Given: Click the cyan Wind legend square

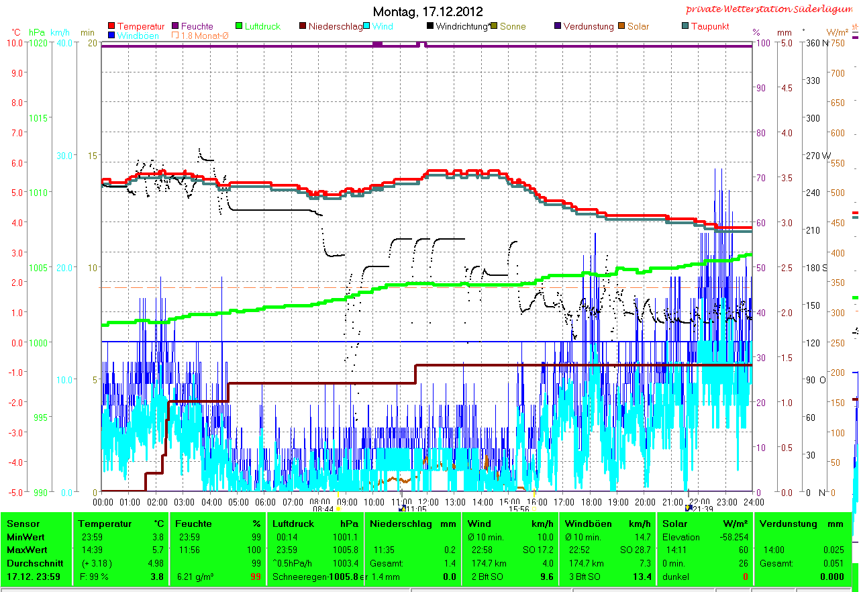Looking at the screenshot, I should point(367,27).
